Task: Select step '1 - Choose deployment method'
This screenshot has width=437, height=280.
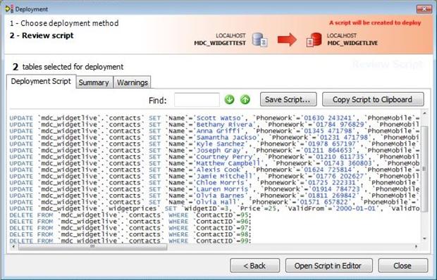Action: point(64,23)
